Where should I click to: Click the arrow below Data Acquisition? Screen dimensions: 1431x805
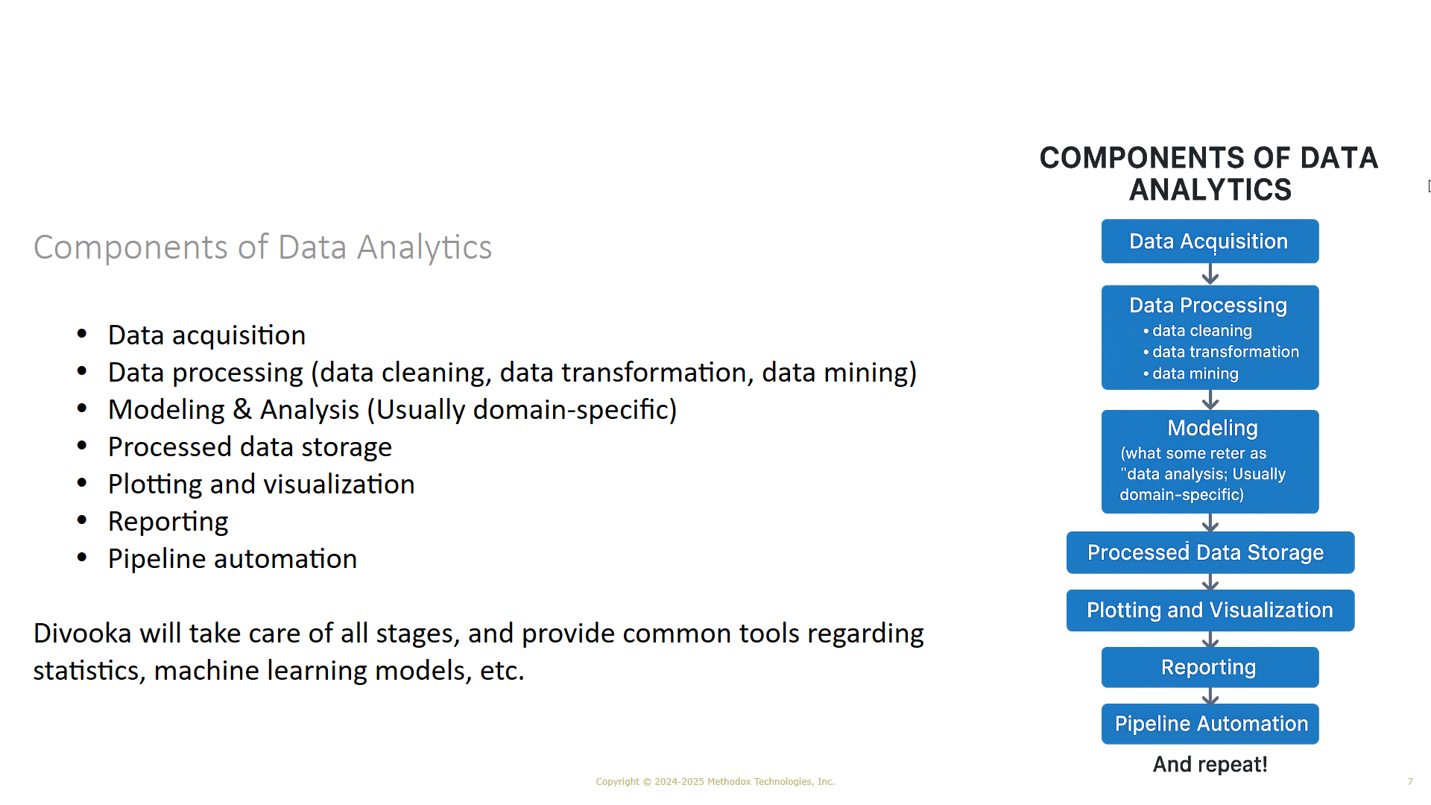tap(1210, 274)
